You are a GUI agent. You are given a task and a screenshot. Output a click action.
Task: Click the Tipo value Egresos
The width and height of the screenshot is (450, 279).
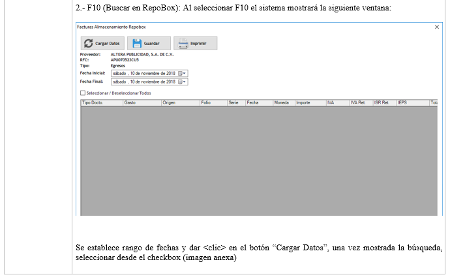tap(117, 66)
